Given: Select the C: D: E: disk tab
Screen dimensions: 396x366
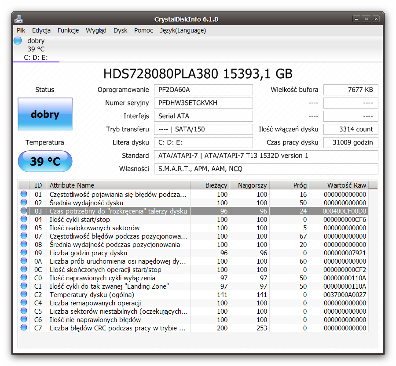Looking at the screenshot, I should pyautogui.click(x=36, y=49).
